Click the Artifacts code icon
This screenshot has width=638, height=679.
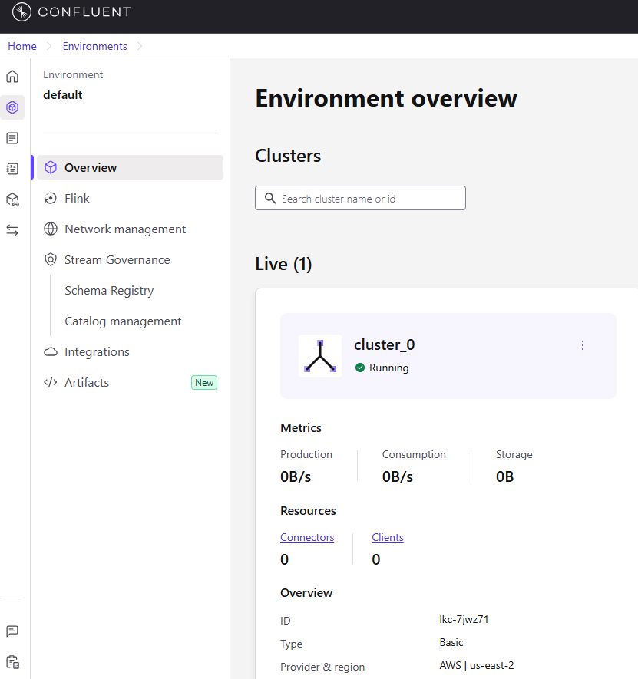click(51, 382)
